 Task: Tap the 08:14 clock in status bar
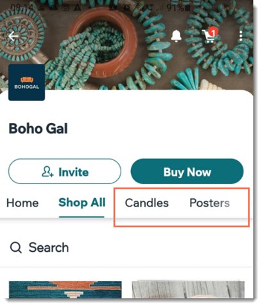22,8
